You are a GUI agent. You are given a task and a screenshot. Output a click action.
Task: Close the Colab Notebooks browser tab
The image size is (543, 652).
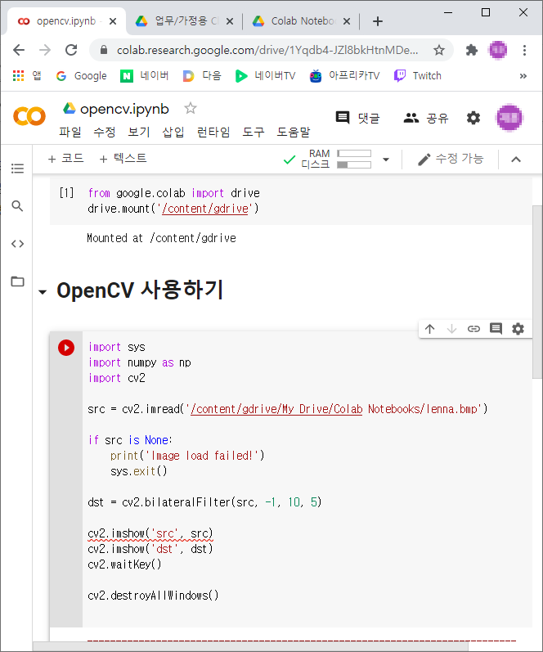(347, 21)
